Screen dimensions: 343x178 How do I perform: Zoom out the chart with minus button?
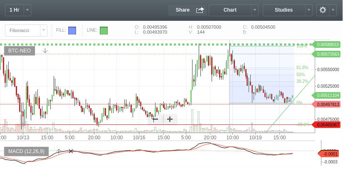click(155, 119)
